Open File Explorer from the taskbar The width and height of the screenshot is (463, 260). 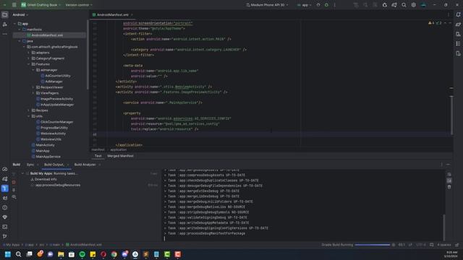pos(61,254)
